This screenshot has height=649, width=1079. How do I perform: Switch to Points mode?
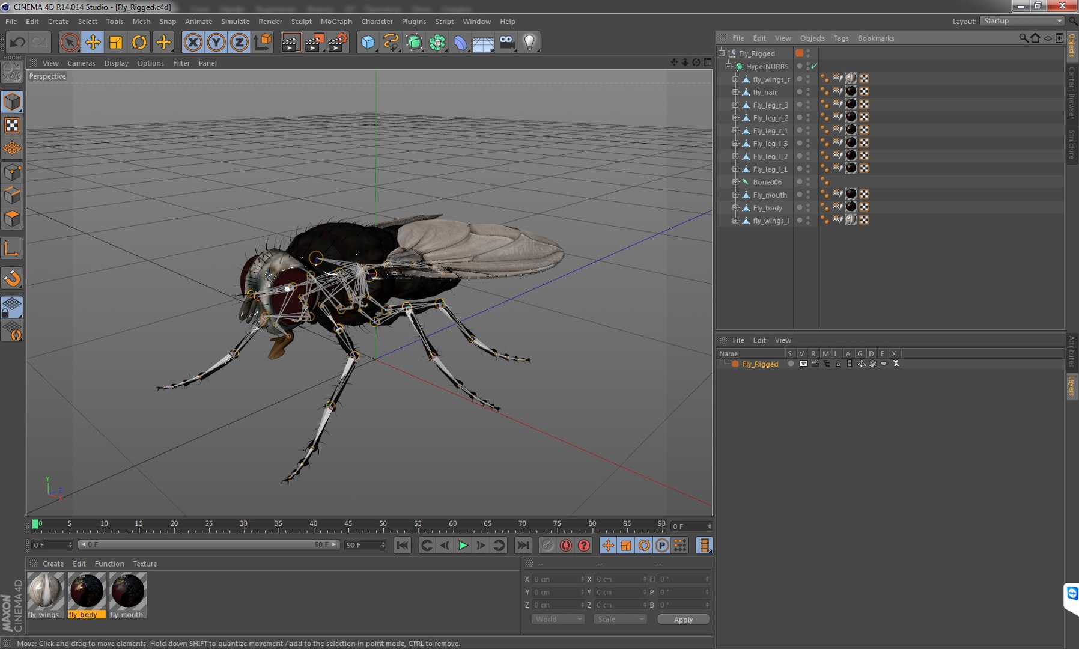click(12, 172)
